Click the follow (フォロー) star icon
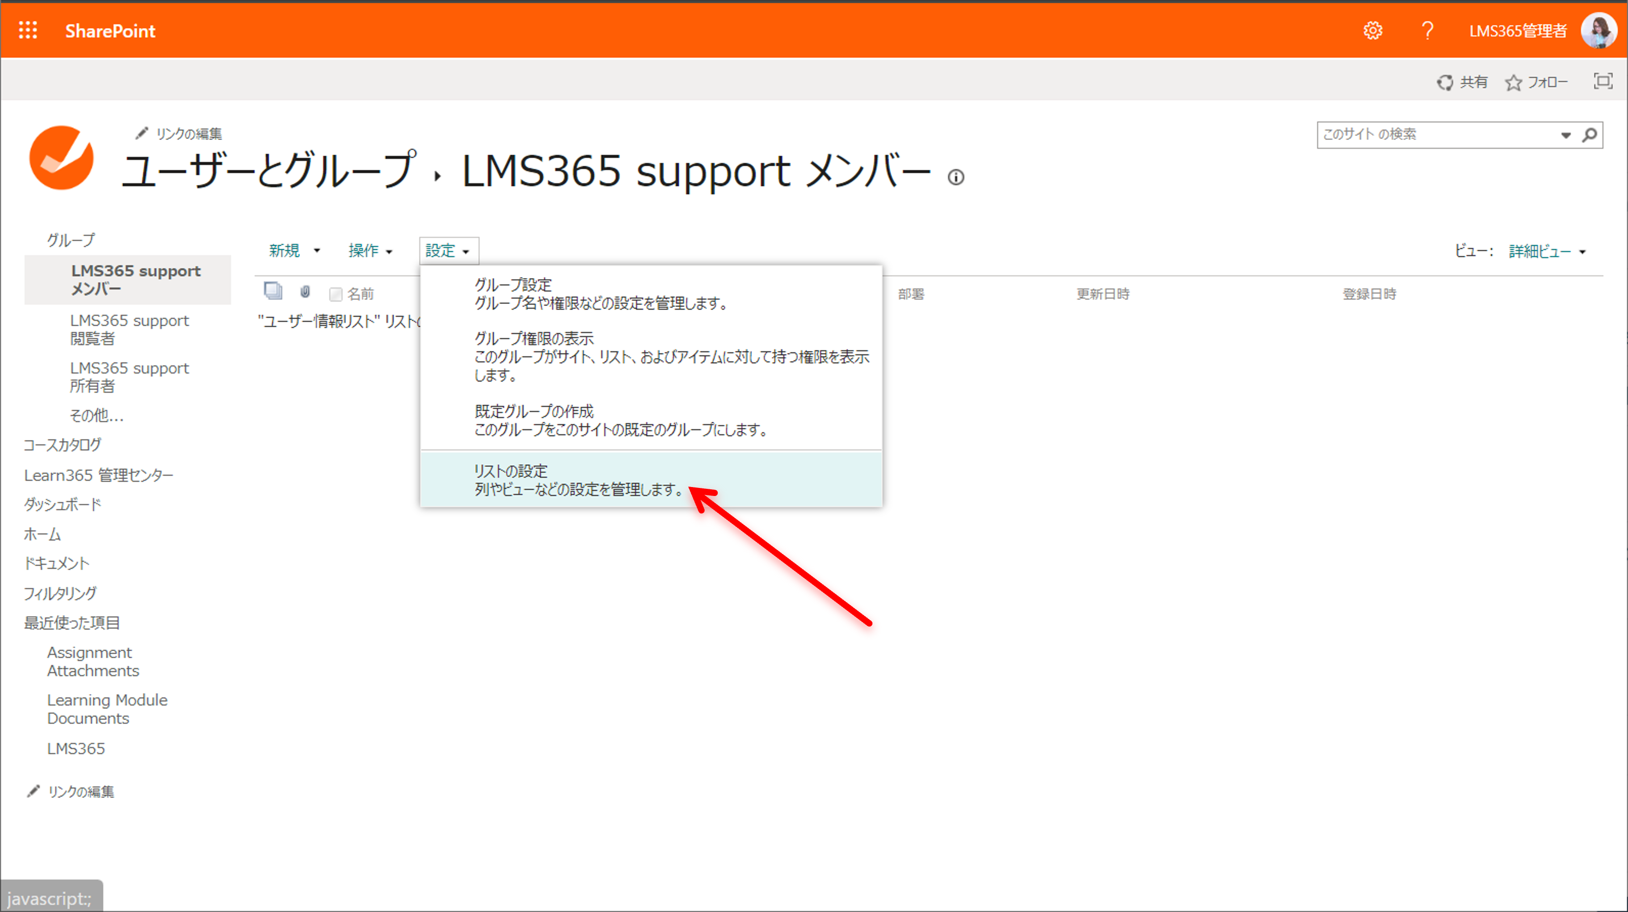This screenshot has height=912, width=1628. (1513, 82)
